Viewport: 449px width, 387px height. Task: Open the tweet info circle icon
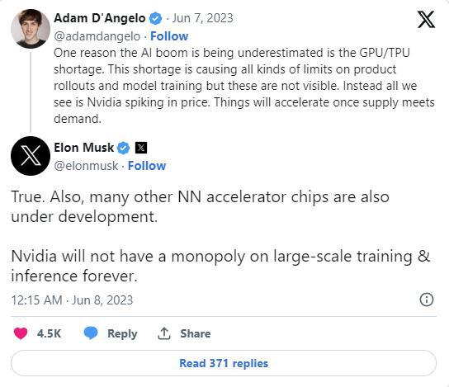click(x=427, y=300)
